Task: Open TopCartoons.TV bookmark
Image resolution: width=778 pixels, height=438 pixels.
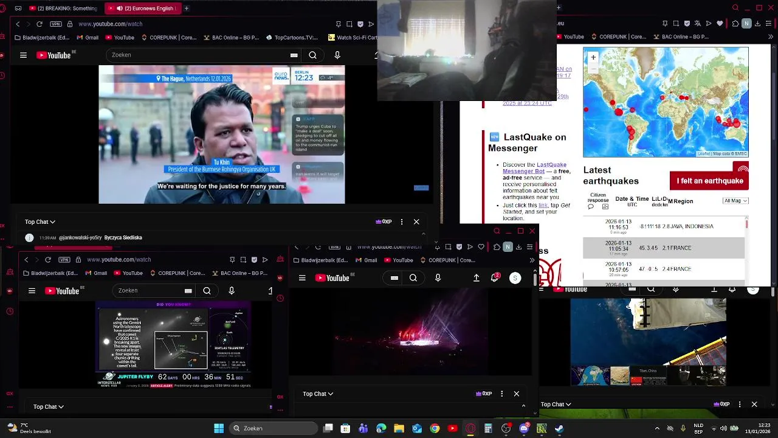Action: 292,38
